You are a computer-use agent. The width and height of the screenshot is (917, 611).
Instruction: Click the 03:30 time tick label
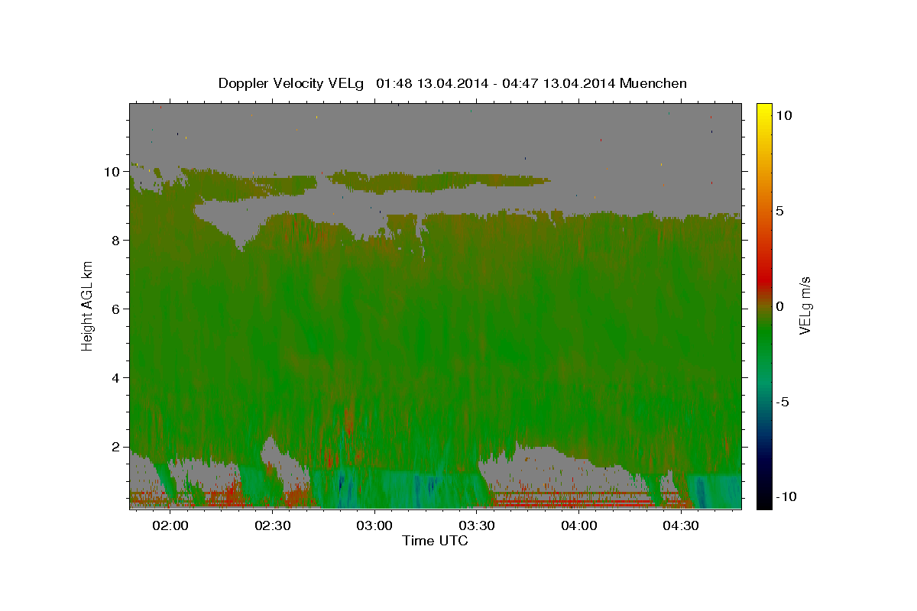477,526
